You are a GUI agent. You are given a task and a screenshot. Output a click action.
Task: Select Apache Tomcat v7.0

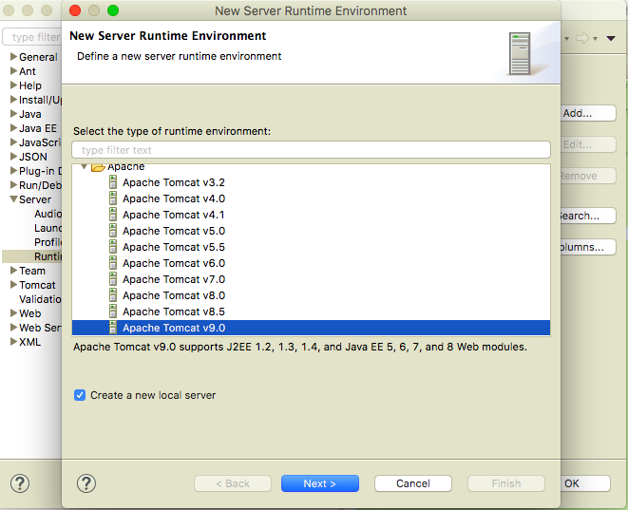(x=174, y=279)
